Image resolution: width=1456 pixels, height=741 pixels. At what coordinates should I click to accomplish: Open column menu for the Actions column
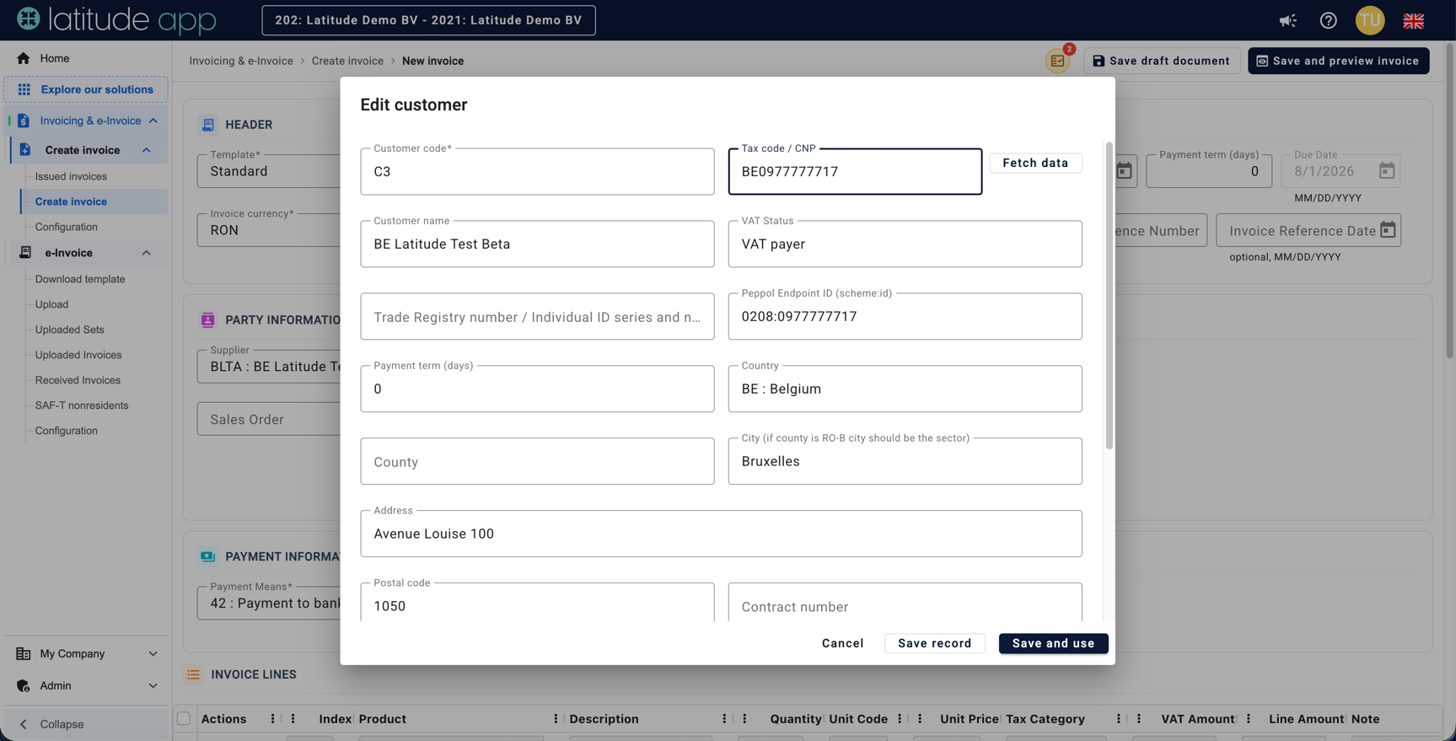click(x=272, y=719)
